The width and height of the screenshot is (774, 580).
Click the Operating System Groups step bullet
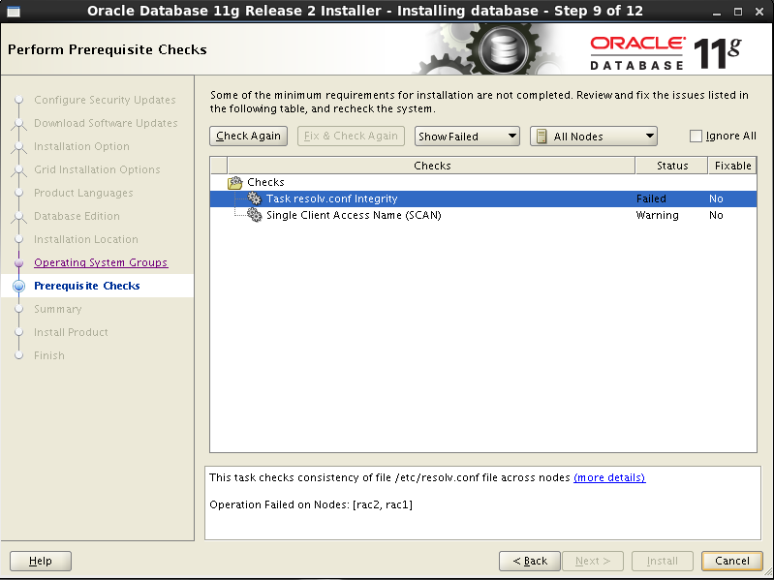[x=18, y=262]
